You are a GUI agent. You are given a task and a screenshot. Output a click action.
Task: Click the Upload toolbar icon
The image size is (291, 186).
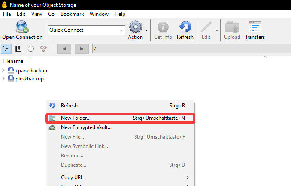[x=232, y=27]
